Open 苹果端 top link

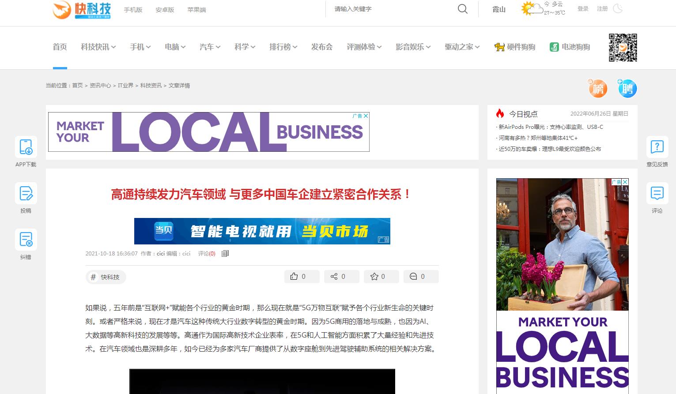point(196,10)
